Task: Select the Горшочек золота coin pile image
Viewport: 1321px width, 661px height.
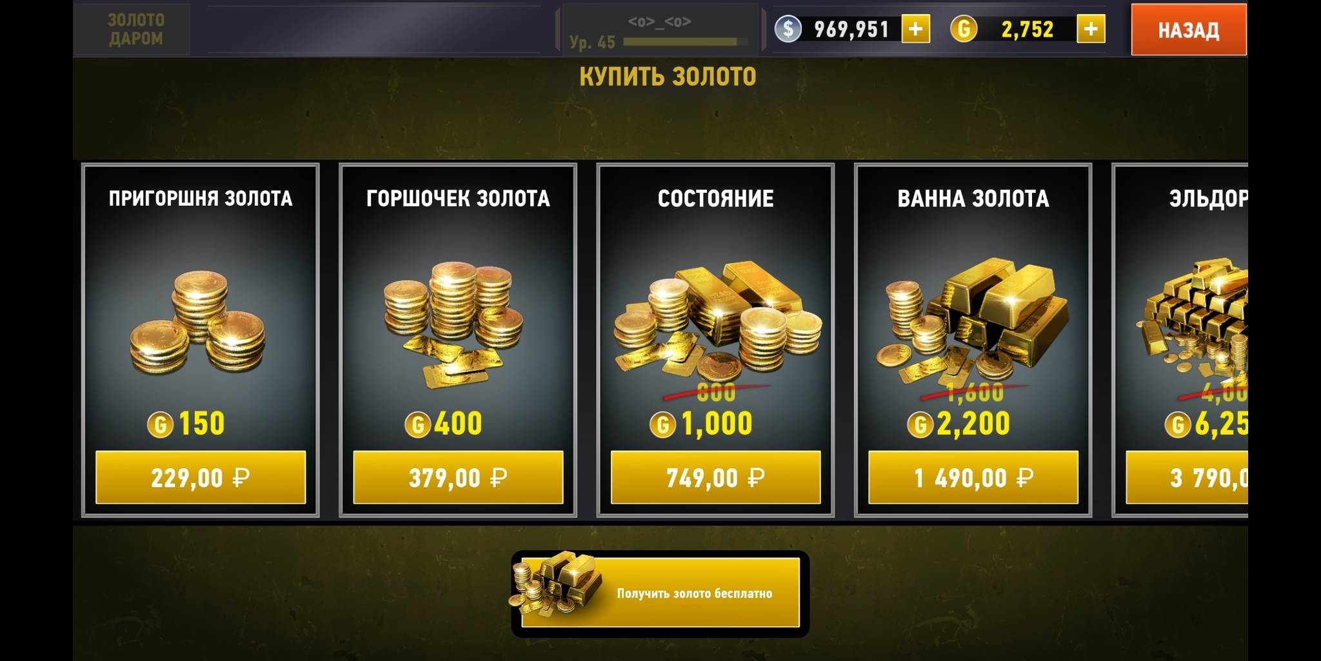Action: pos(453,324)
